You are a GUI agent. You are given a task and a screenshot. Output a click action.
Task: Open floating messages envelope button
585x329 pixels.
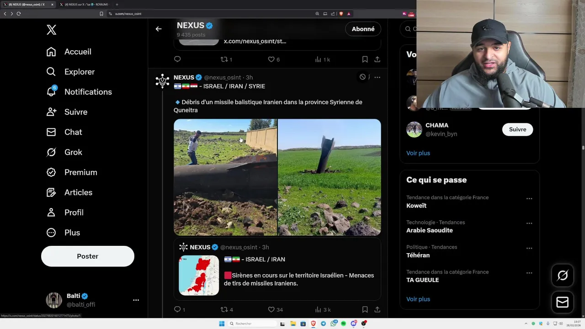pos(563,302)
